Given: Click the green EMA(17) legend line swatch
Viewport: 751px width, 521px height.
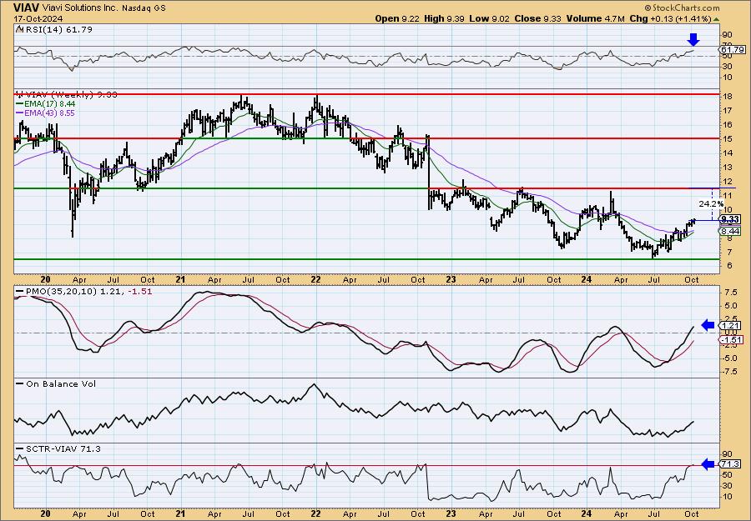Looking at the screenshot, I should [20, 103].
